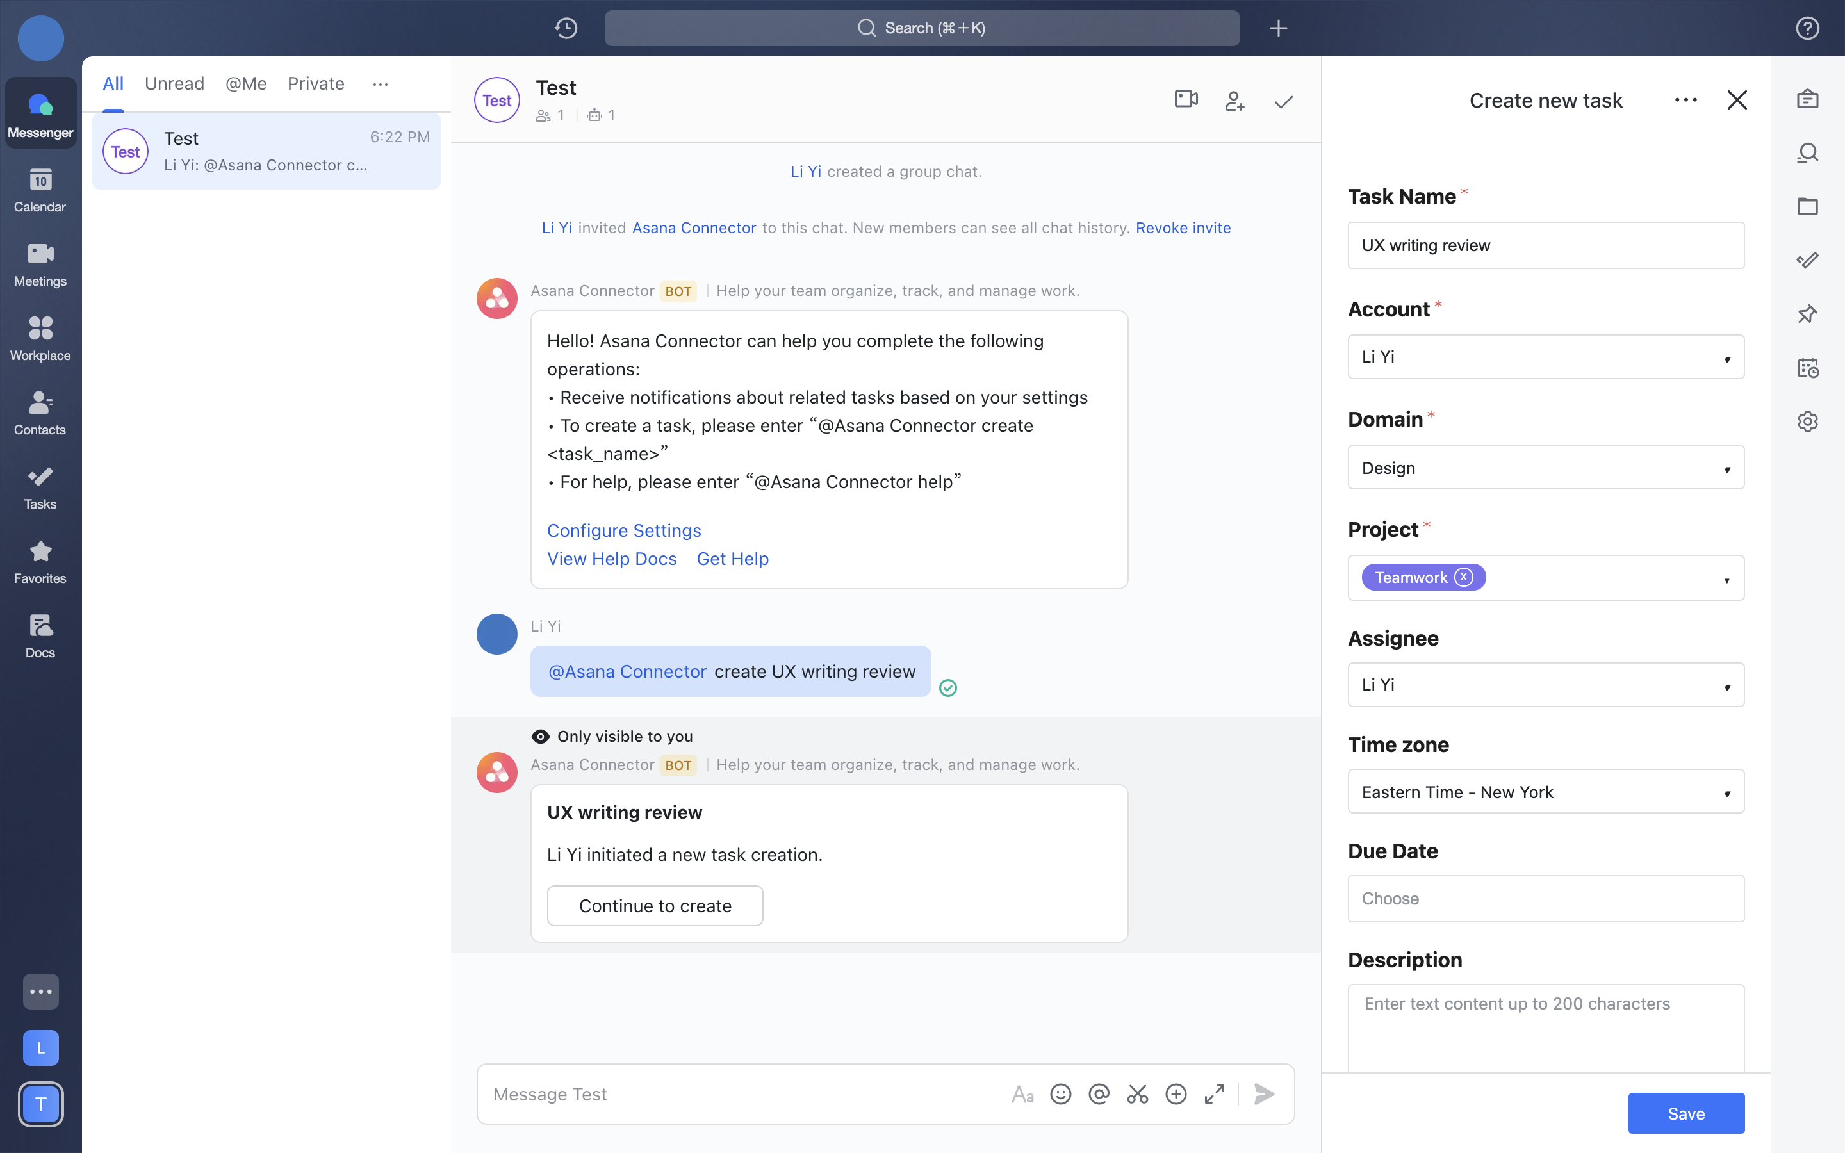The height and width of the screenshot is (1153, 1845).
Task: Click the checkmark icon in chat header
Action: point(1284,101)
